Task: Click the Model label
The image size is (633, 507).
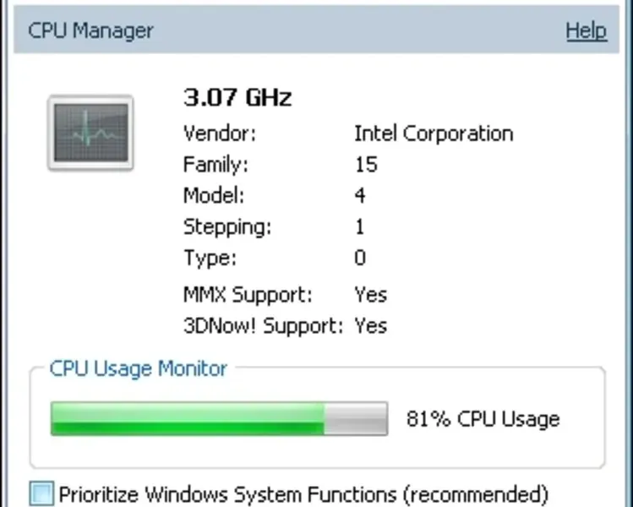Action: pos(214,196)
